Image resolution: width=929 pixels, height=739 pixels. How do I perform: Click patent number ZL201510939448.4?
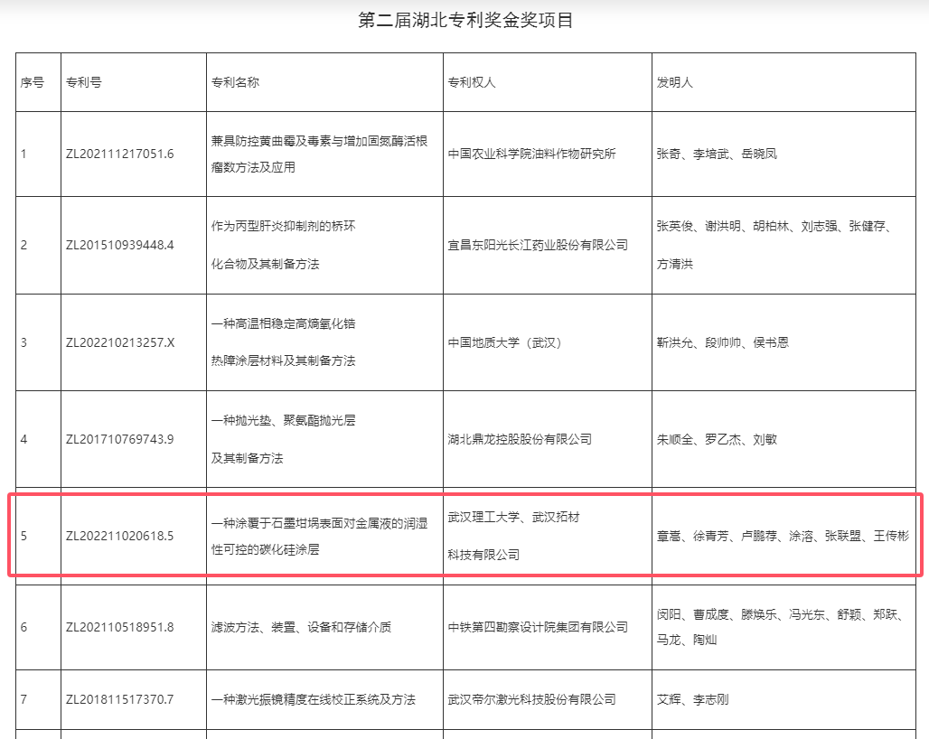pos(119,245)
